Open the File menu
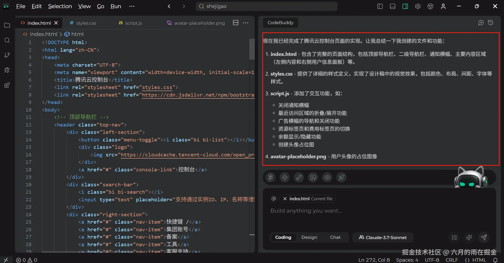Viewport: 504px width, 263px height. 21,6
